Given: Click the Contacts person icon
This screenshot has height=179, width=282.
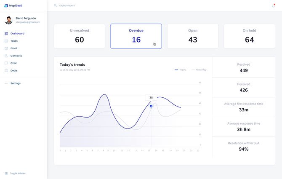Looking at the screenshot, I should coord(6,56).
